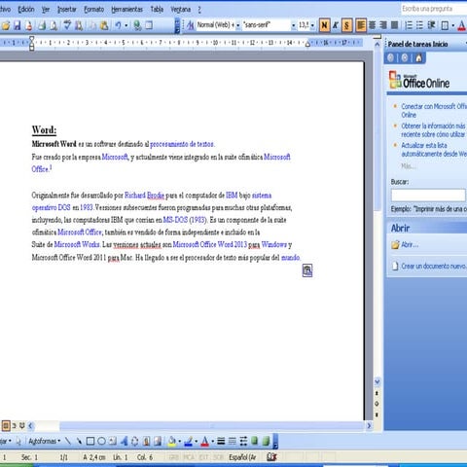Click the Open folder icon in the toolbar

[x=6, y=25]
